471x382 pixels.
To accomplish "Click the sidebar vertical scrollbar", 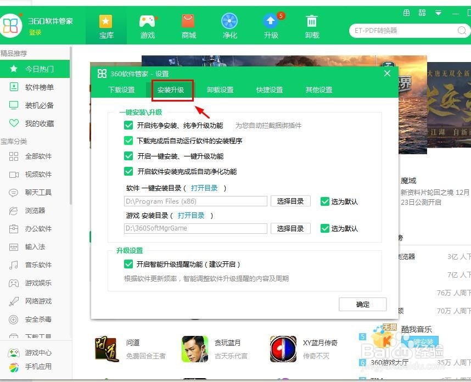I will pyautogui.click(x=71, y=126).
